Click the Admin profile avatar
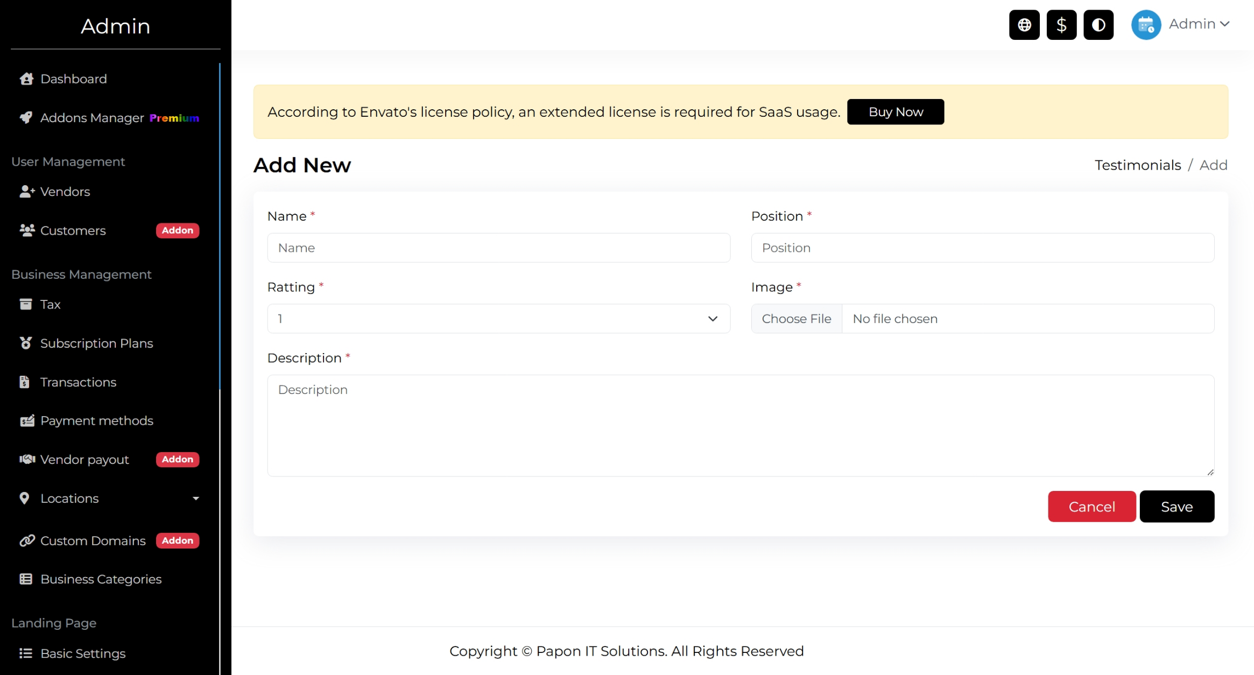The image size is (1254, 675). click(1145, 25)
